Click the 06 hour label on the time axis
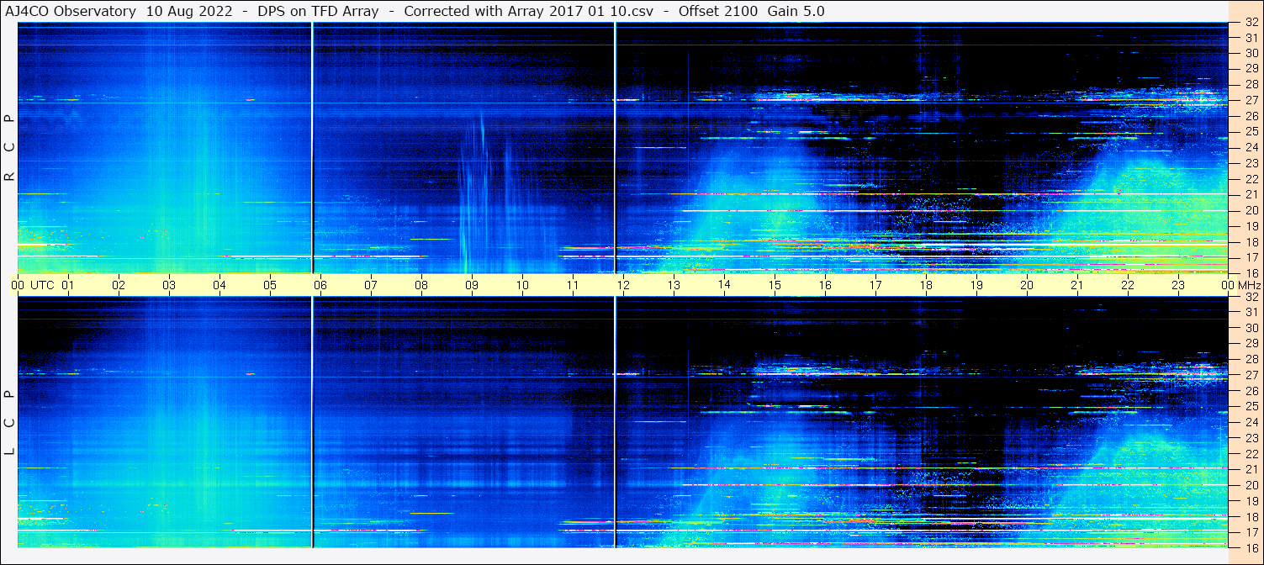Viewport: 1264px width, 565px height. [x=320, y=285]
